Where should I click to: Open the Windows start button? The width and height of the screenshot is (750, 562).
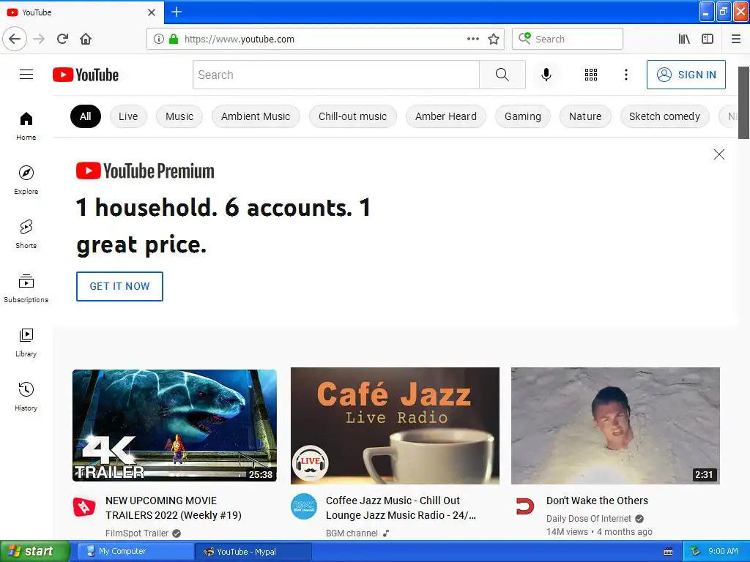tap(35, 552)
